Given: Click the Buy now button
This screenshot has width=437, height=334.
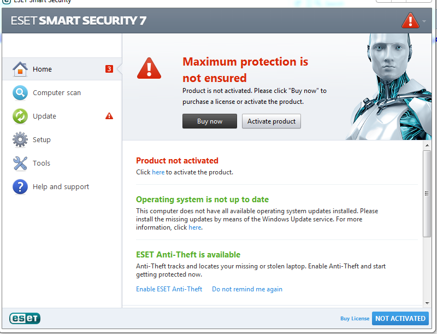Looking at the screenshot, I should click(210, 121).
